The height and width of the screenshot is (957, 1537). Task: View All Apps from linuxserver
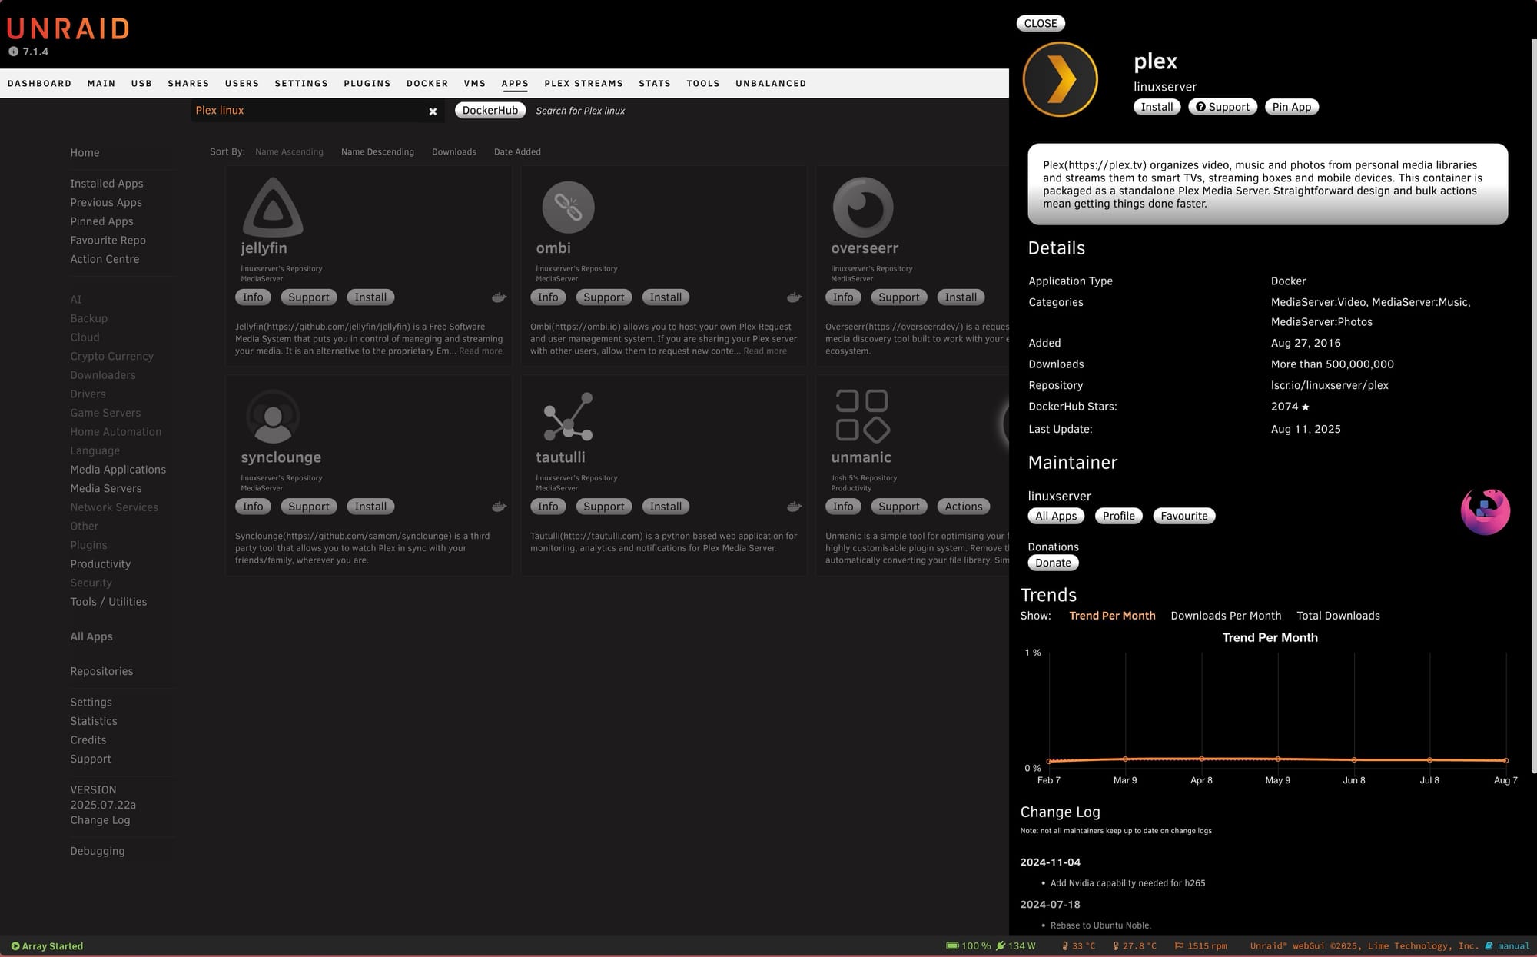tap(1056, 516)
